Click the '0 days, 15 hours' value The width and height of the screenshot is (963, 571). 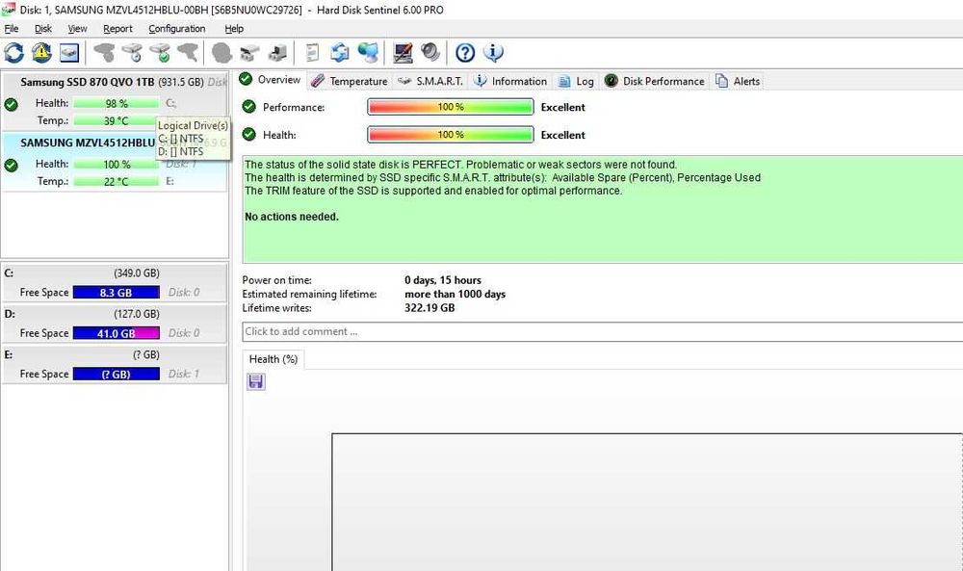click(443, 280)
